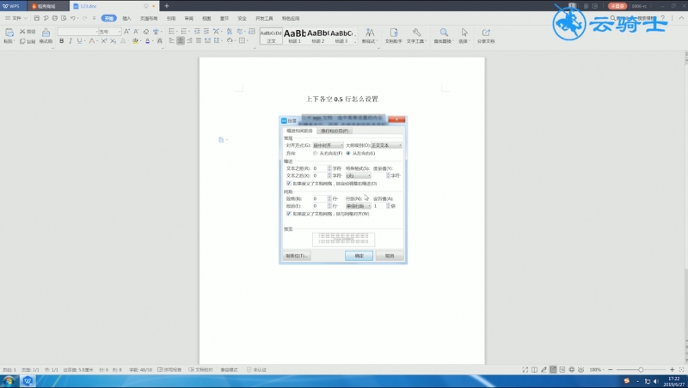
Task: Toggle the auto-adjust right indent checkbox
Action: pos(289,184)
